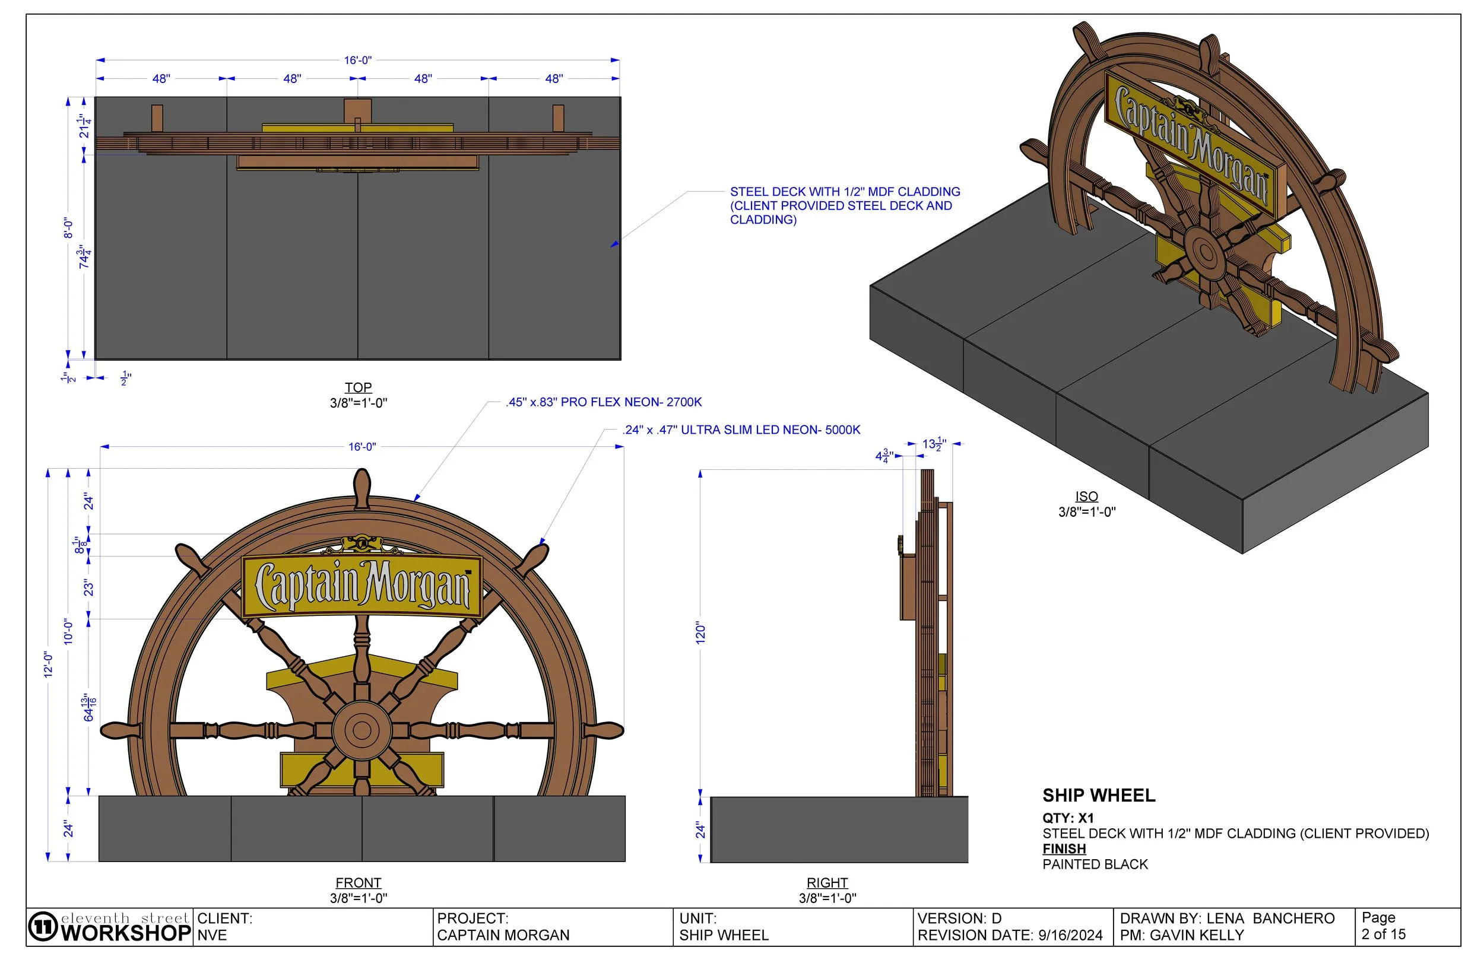Click the Revision Date 9/16/2024 field

pyautogui.click(x=1010, y=935)
